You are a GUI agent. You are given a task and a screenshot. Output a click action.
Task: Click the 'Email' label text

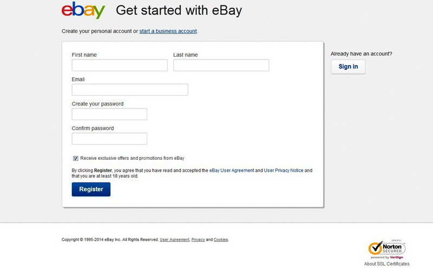[78, 79]
